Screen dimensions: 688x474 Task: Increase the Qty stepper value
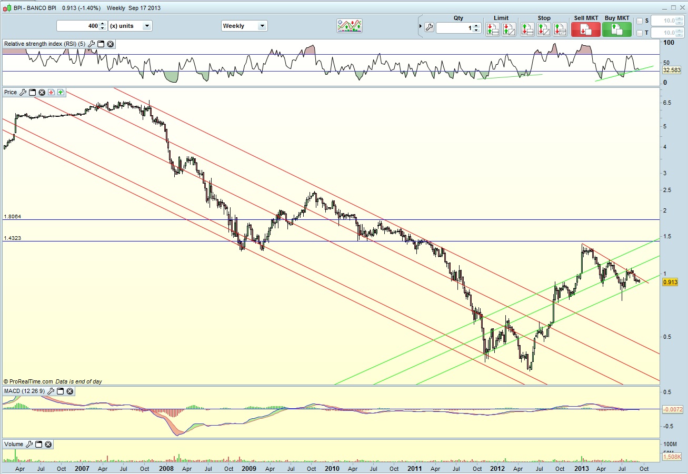tap(476, 25)
